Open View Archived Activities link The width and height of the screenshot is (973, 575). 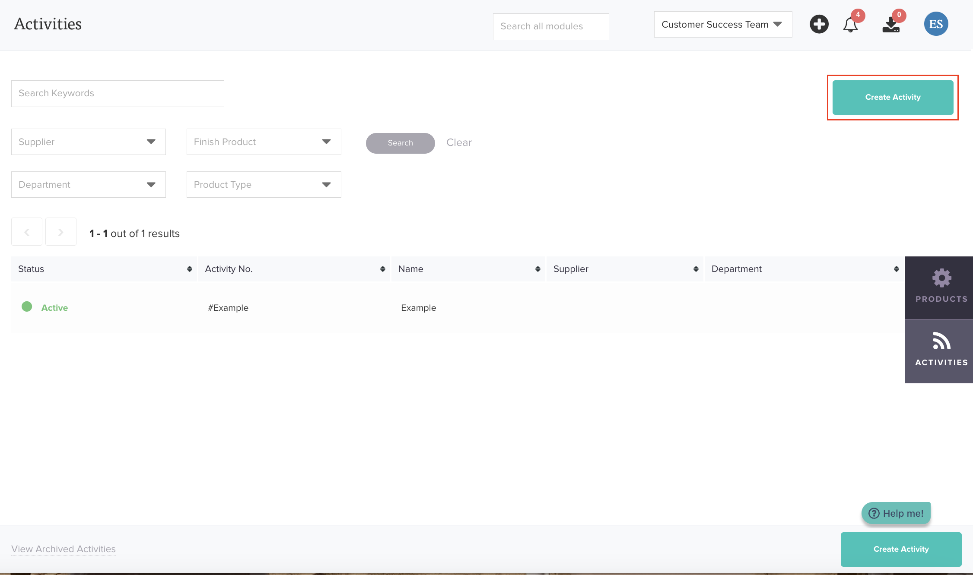click(x=64, y=549)
